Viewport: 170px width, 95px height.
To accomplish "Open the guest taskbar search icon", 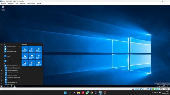I will pos(5,86).
